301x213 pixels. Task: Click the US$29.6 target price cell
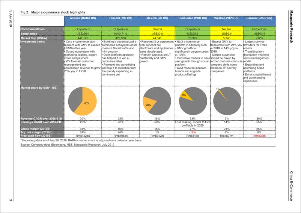coord(193,33)
